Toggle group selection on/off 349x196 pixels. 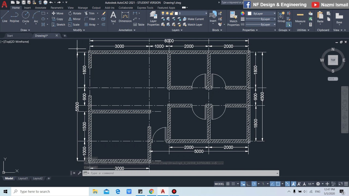click(289, 24)
